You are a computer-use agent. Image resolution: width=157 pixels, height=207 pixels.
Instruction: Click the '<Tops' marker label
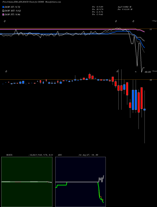pyautogui.click(x=154, y=21)
